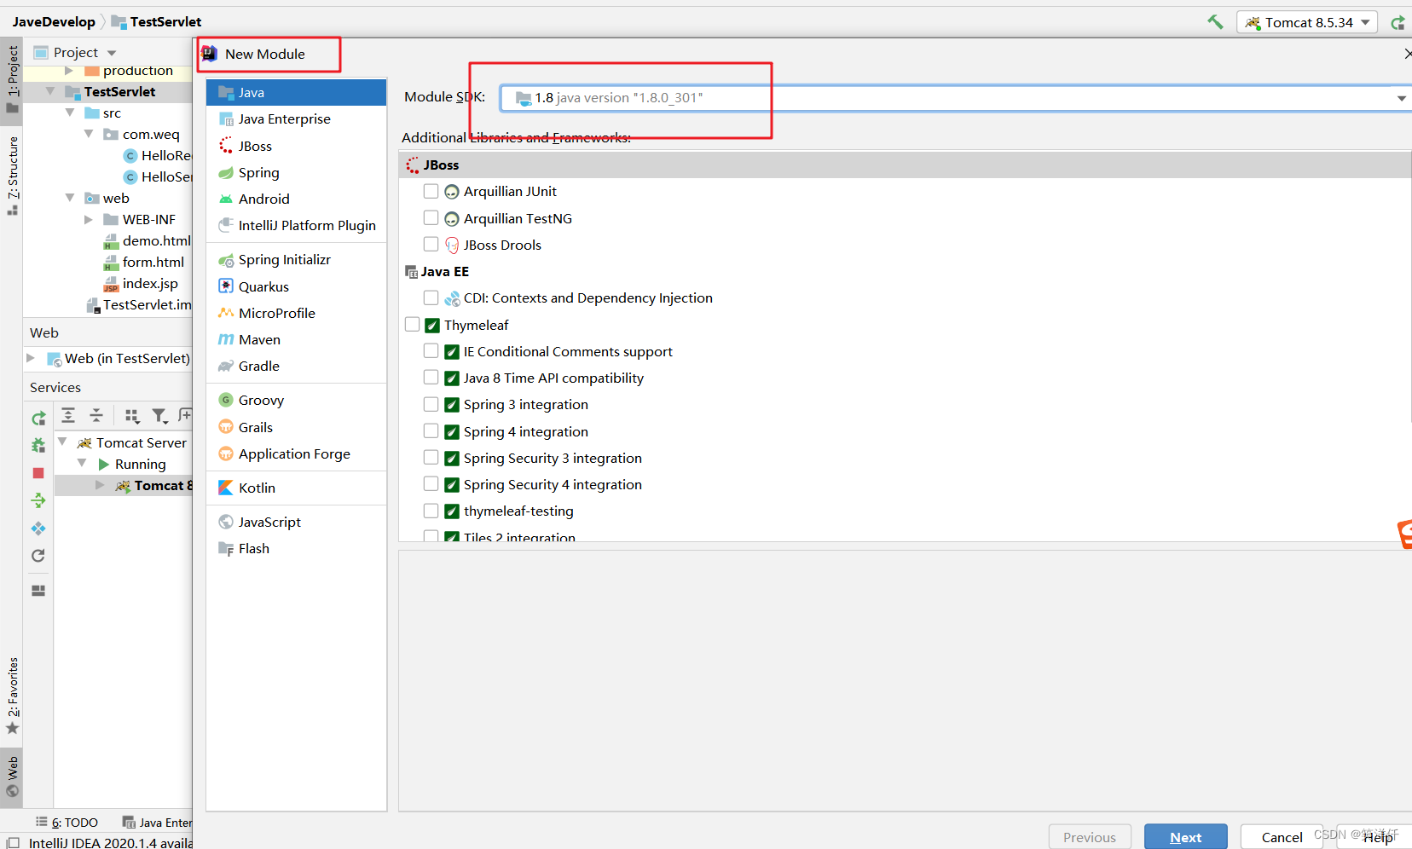
Task: Click the Expand All icon in Services toolbar
Action: 68,415
